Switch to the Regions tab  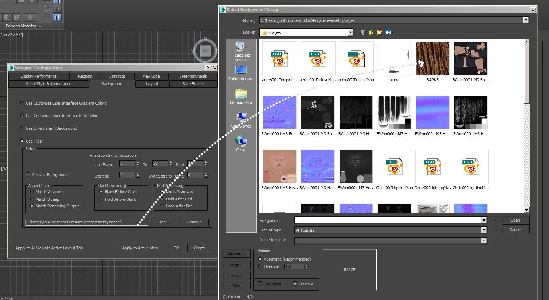[x=85, y=76]
